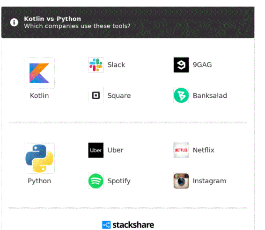This screenshot has height=230, width=265.
Task: Click the Uber black logo icon
Action: [96, 150]
